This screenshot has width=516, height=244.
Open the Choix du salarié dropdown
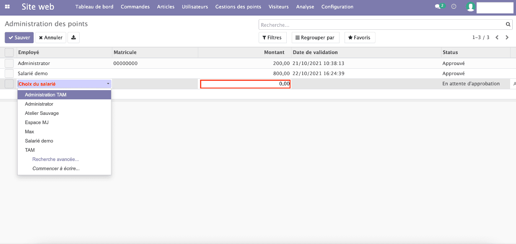pyautogui.click(x=64, y=83)
